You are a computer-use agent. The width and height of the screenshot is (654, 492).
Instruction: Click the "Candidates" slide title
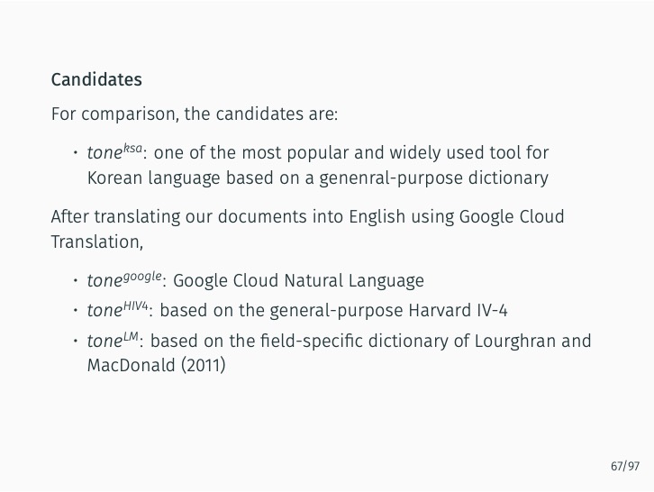coord(96,79)
